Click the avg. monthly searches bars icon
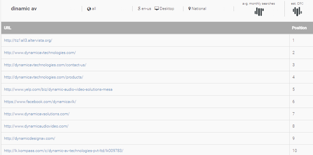 point(259,12)
